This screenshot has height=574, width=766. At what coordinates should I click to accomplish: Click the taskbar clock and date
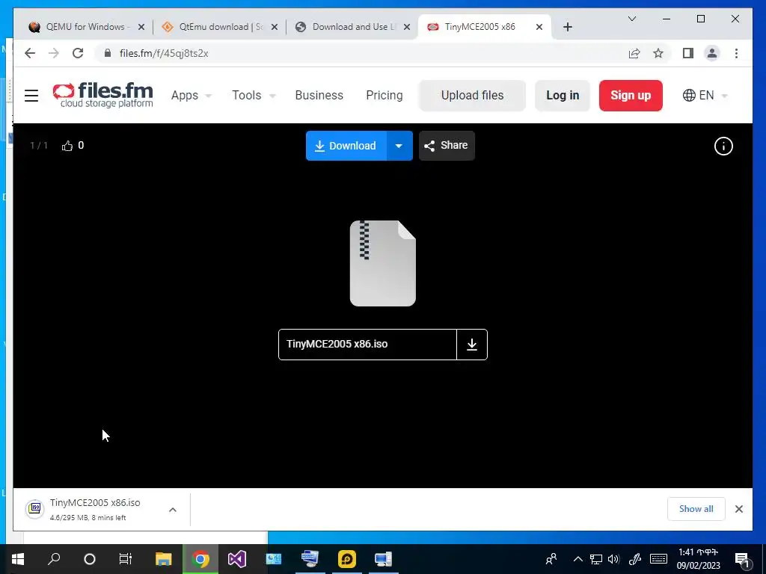pyautogui.click(x=698, y=559)
